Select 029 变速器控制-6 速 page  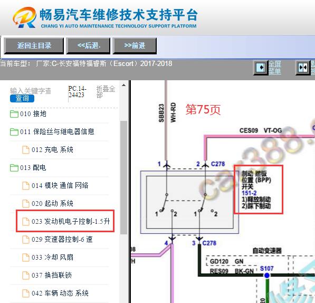point(62,239)
